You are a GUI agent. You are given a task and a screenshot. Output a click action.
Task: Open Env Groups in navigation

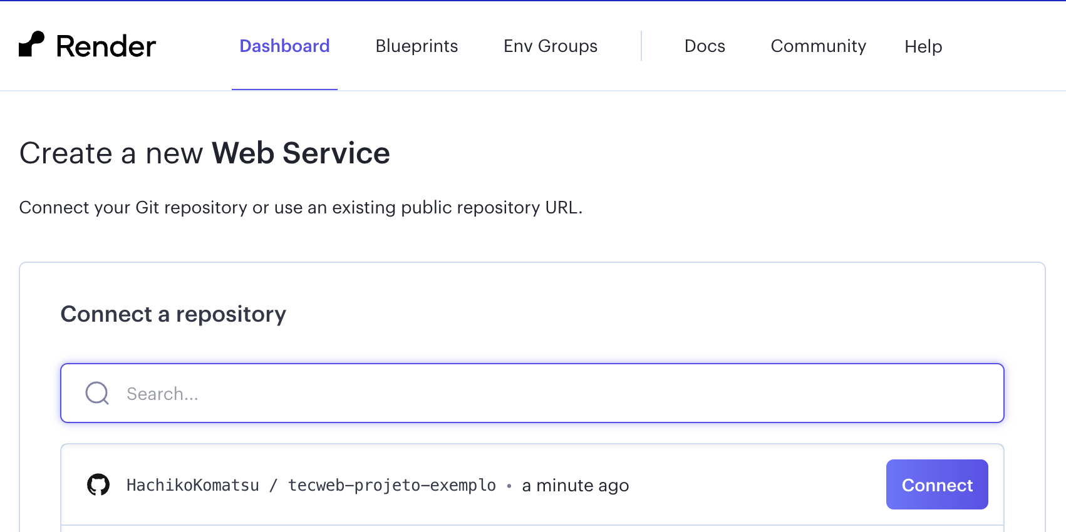tap(550, 46)
